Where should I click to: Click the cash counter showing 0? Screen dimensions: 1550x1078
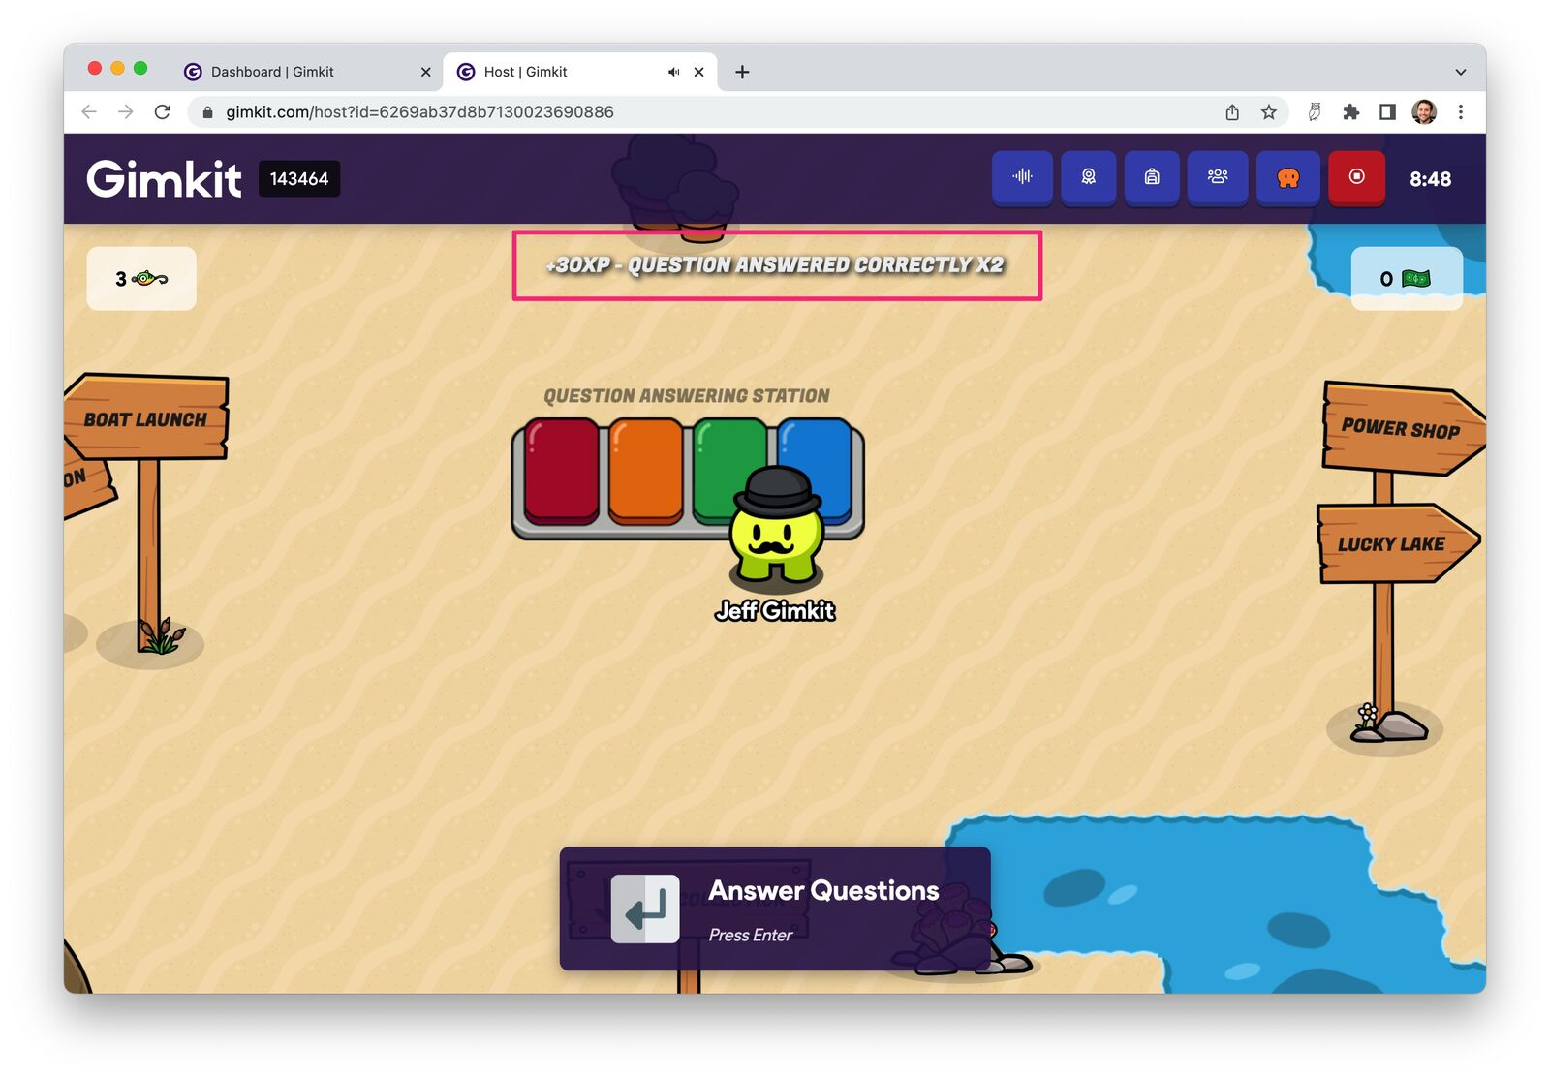click(x=1407, y=279)
